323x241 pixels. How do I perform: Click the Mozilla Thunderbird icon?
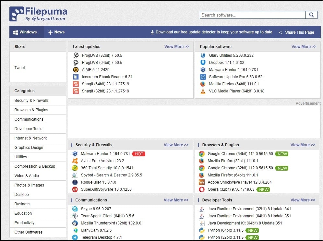(75, 223)
